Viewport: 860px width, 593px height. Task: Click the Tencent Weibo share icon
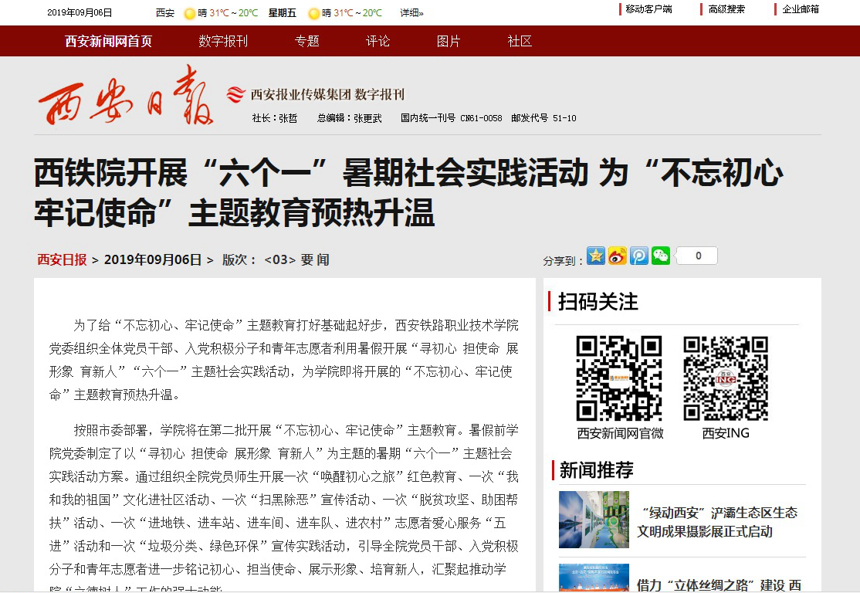pos(639,256)
